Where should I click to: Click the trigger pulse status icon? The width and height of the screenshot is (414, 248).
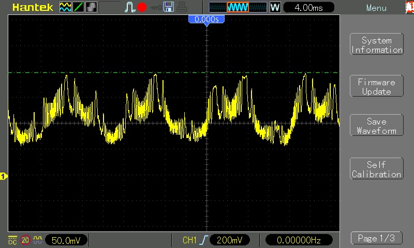[x=130, y=7]
